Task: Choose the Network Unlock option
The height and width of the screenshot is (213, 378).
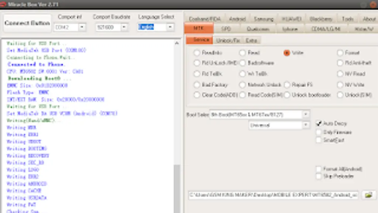Action: 242,85
